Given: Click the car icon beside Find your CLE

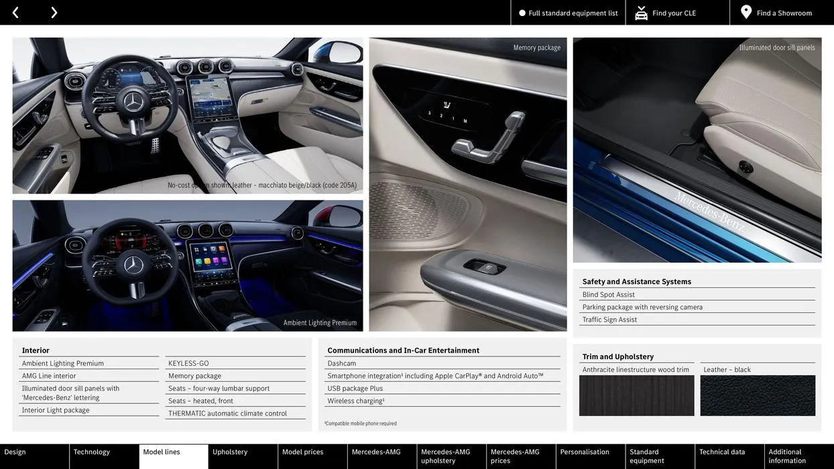Looking at the screenshot, I should 642,13.
